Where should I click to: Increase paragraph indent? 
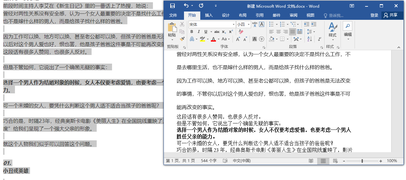pos(314,24)
